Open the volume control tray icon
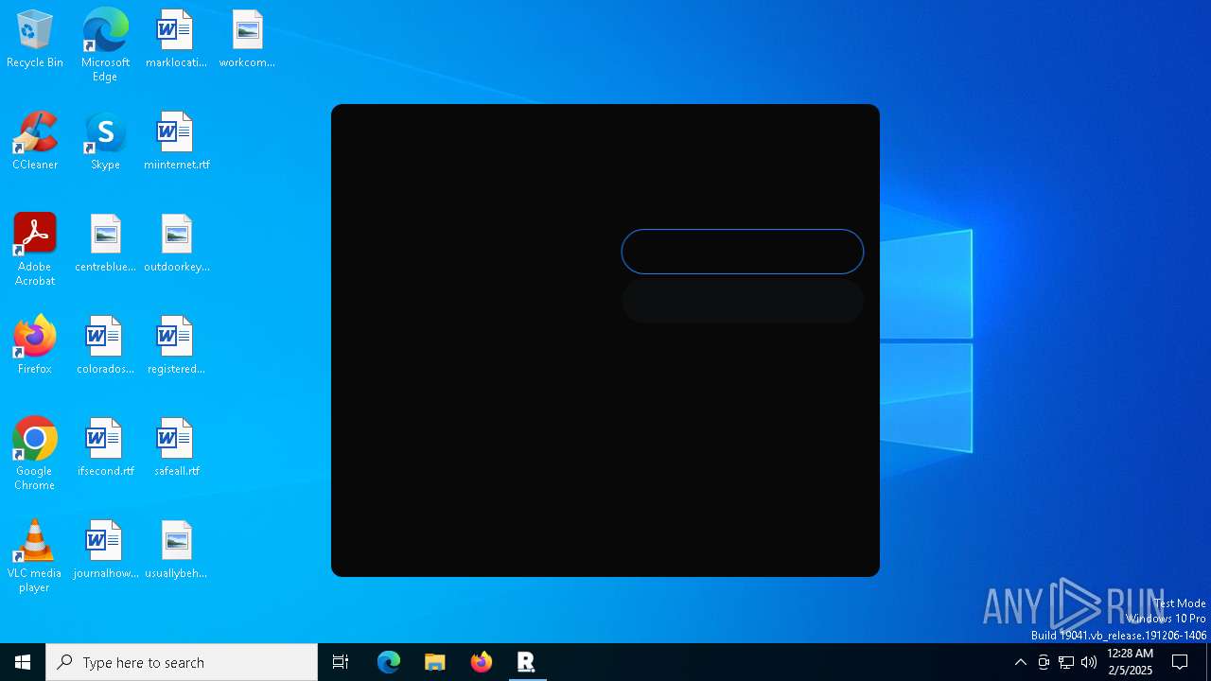The width and height of the screenshot is (1211, 681). coord(1089,662)
